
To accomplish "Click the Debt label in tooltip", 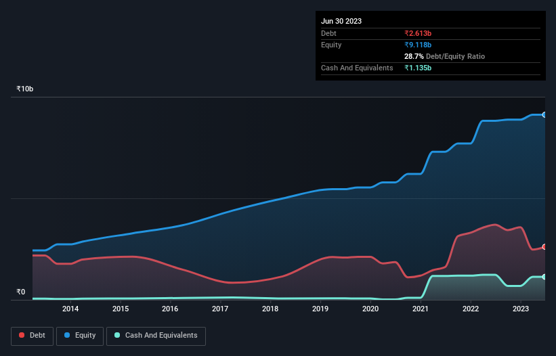I will coord(328,33).
